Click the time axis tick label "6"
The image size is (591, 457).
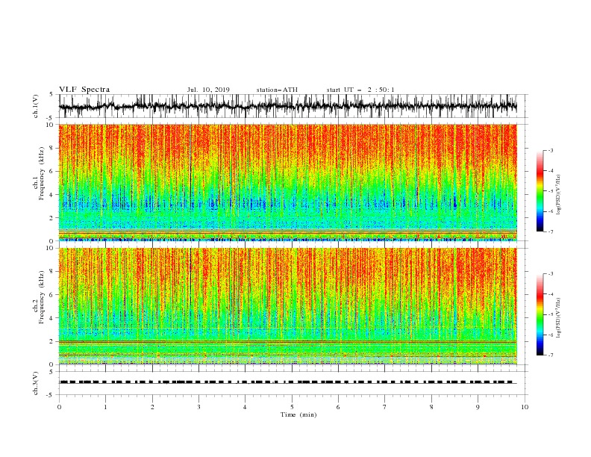click(338, 407)
